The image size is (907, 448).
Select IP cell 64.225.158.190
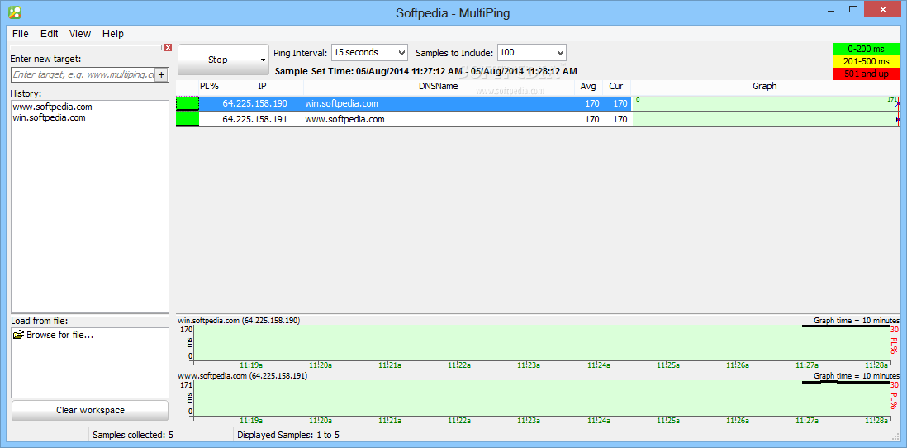point(254,103)
